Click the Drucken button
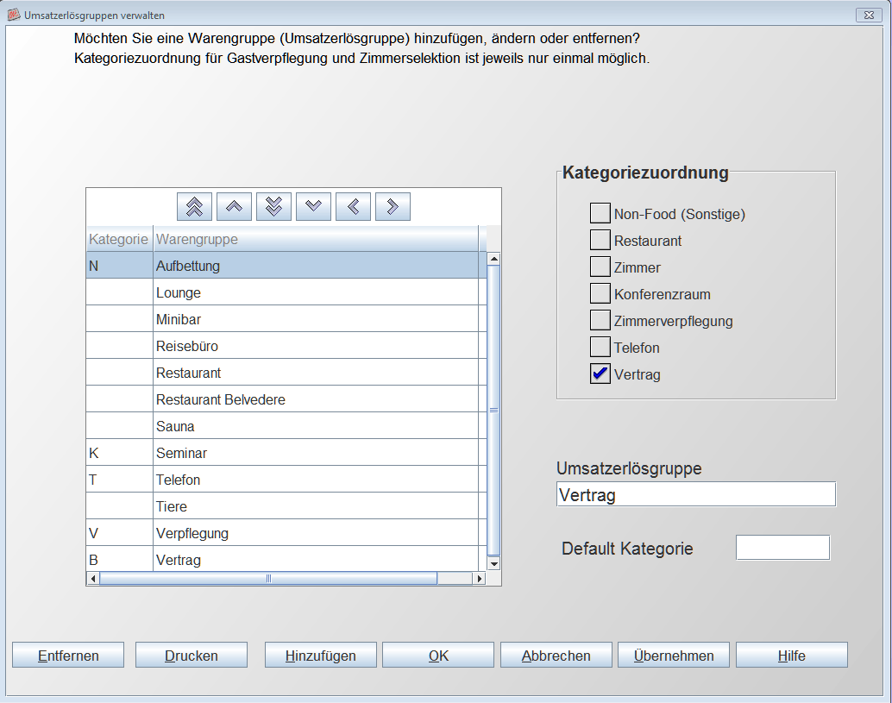Image resolution: width=892 pixels, height=703 pixels. [192, 656]
